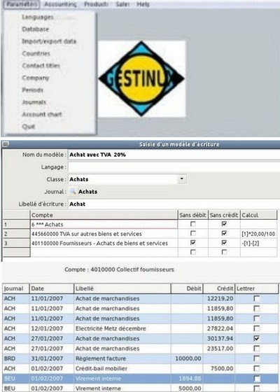Tick Lettrer for Crédit-bail mobilier row
280x392 pixels.
coord(256,368)
